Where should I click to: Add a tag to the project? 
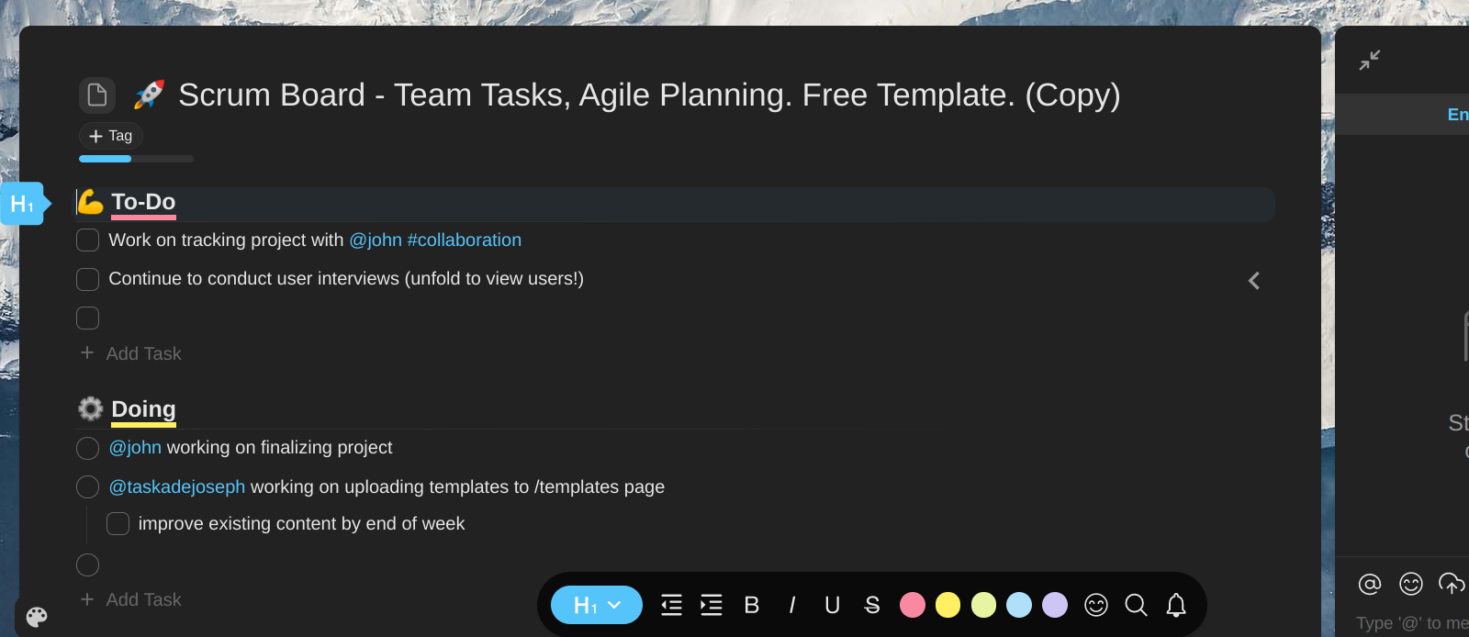click(x=111, y=136)
